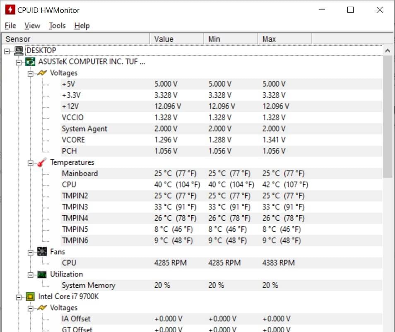This screenshot has width=395, height=332.
Task: Click the Temperatures thermometer icon
Action: pos(42,163)
